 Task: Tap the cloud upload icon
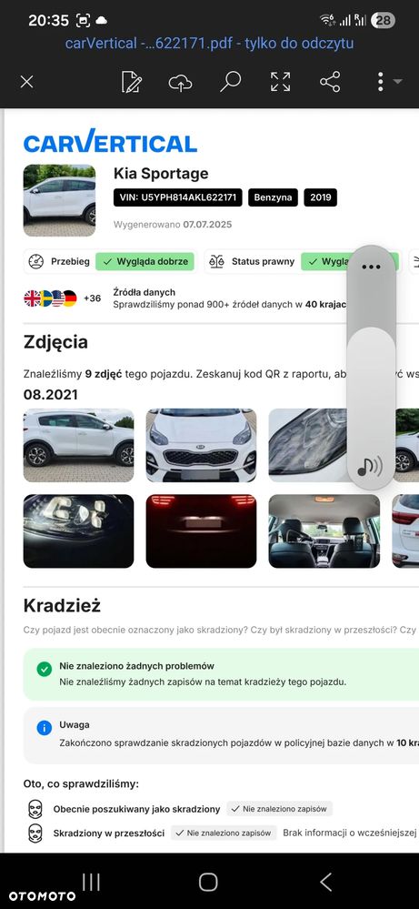[x=181, y=82]
